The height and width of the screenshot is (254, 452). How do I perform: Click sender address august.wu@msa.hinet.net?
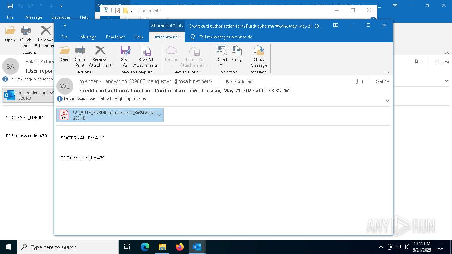pos(179,81)
